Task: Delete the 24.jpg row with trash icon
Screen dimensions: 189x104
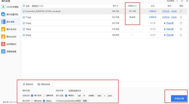Action: [x=181, y=35]
